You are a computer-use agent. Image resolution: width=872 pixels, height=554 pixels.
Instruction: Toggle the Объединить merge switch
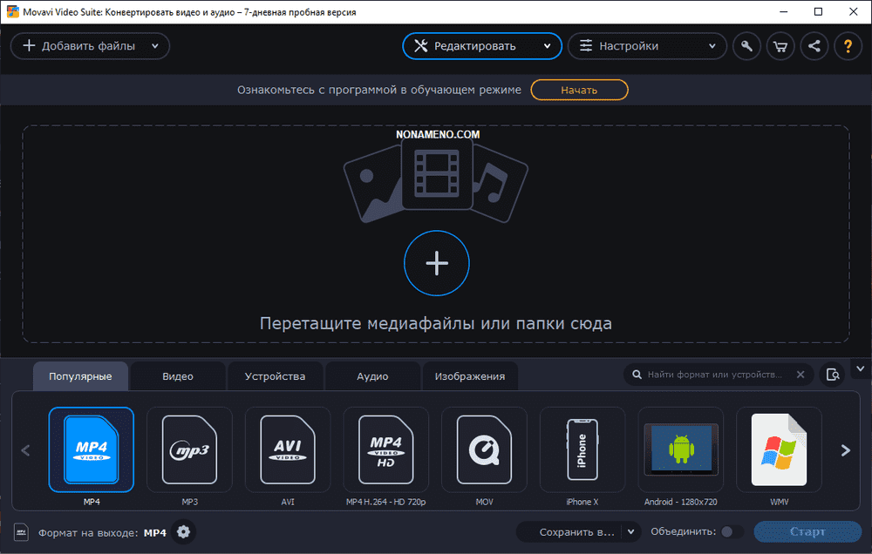pos(732,532)
